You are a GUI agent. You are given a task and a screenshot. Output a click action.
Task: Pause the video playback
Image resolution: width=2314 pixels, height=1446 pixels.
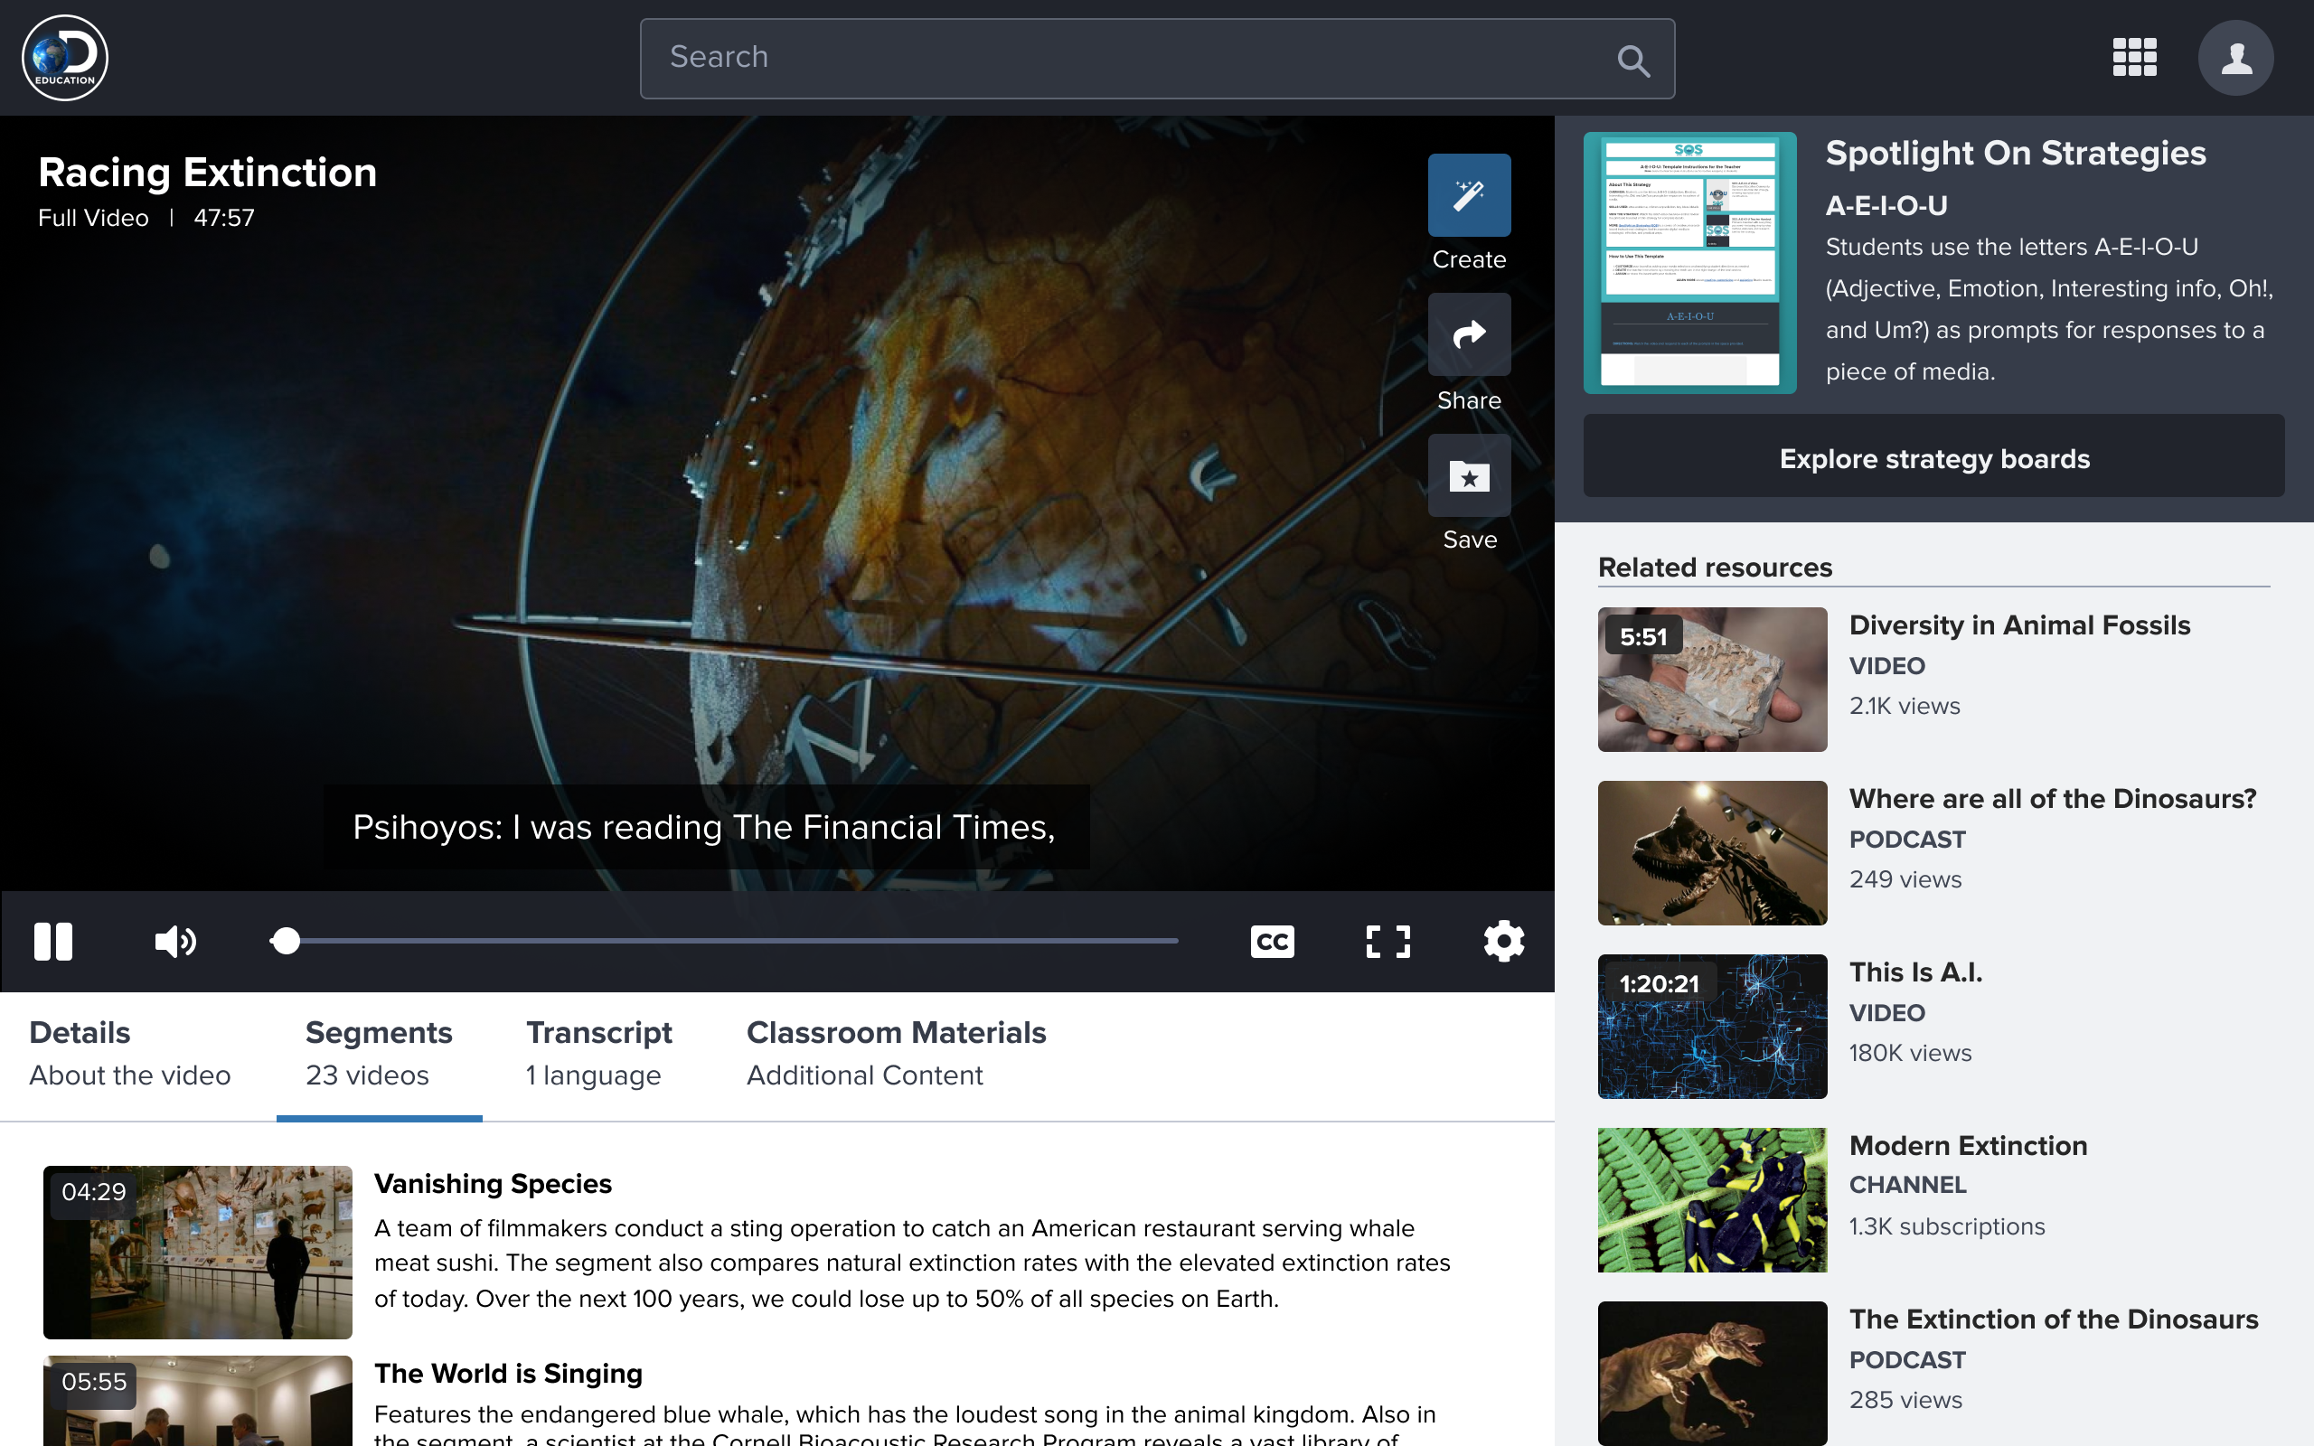(x=53, y=941)
